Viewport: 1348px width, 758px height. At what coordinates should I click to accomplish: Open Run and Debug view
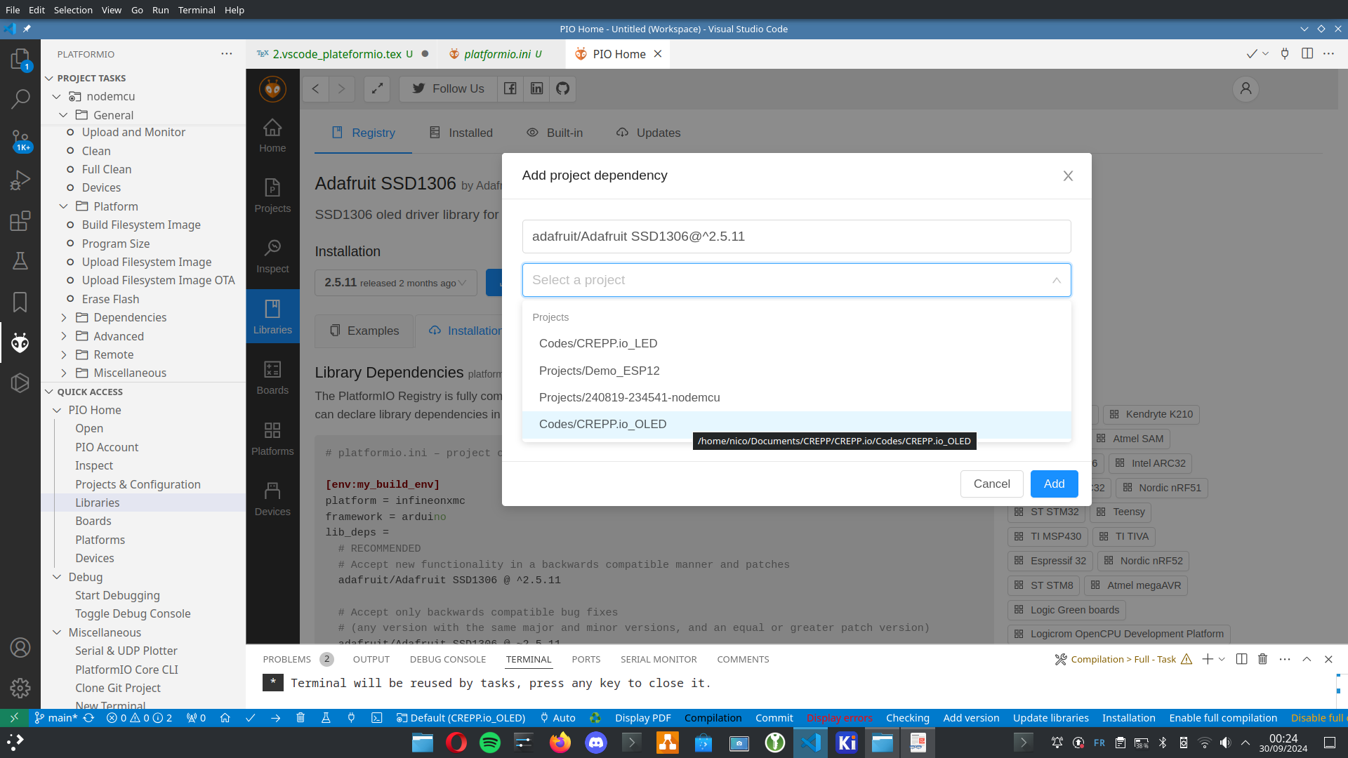[x=20, y=180]
